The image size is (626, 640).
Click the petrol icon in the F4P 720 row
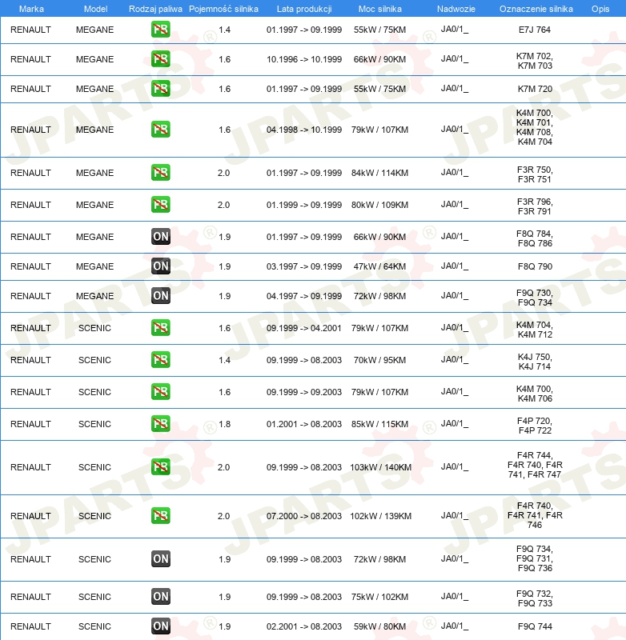(160, 424)
